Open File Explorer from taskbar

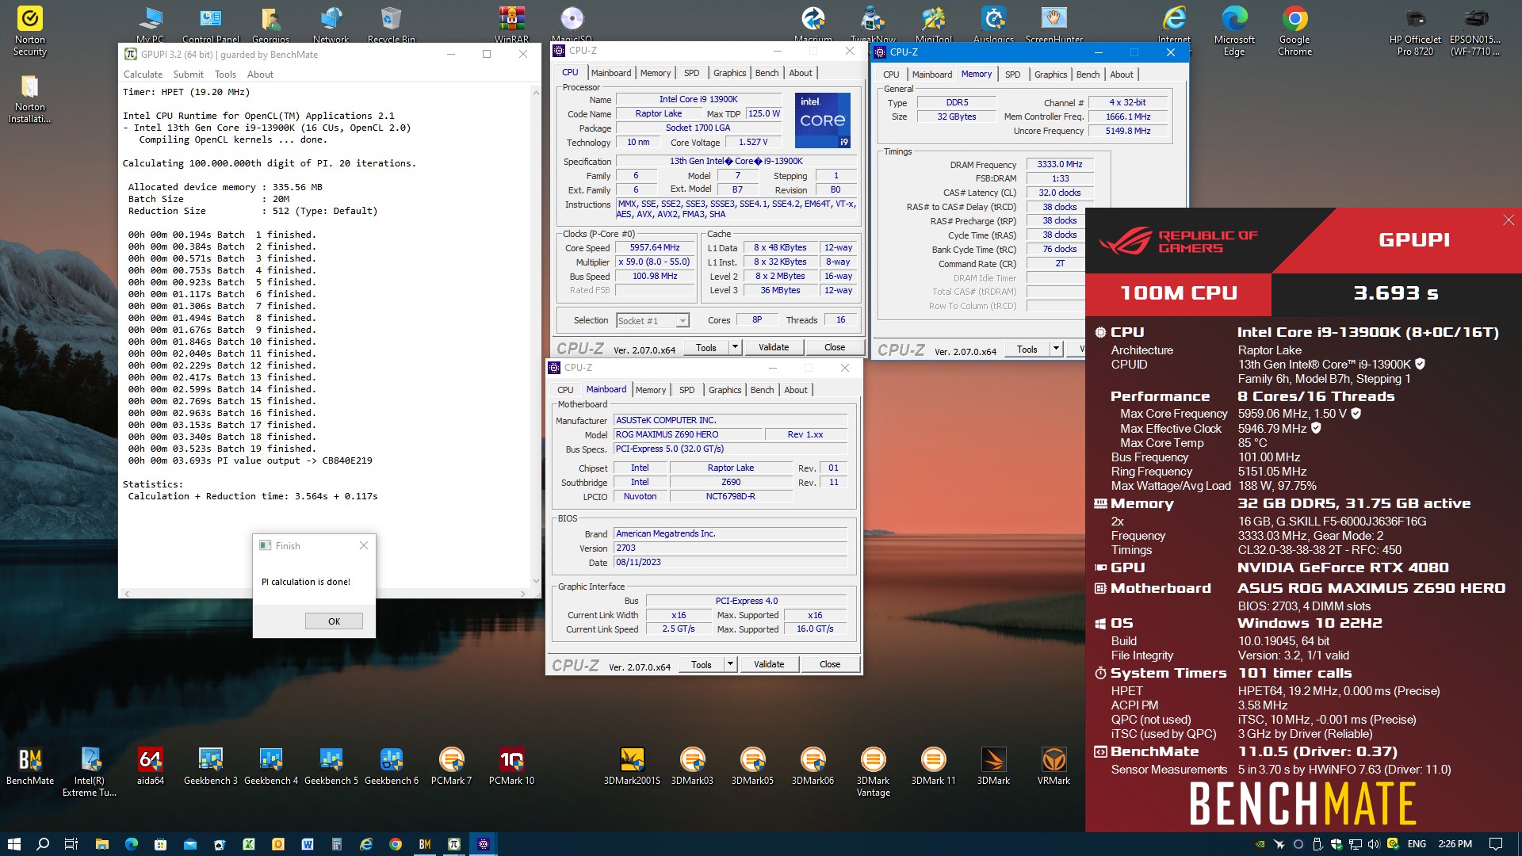pos(101,844)
